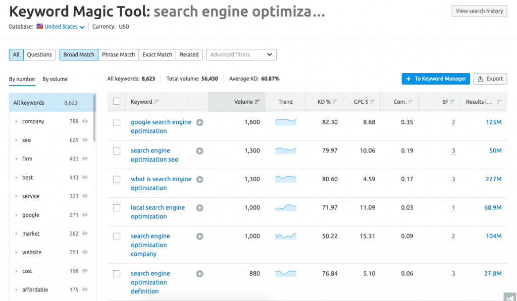Open 'google search engine optimization' keyword link
Screen dimensions: 517x301
(x=161, y=126)
